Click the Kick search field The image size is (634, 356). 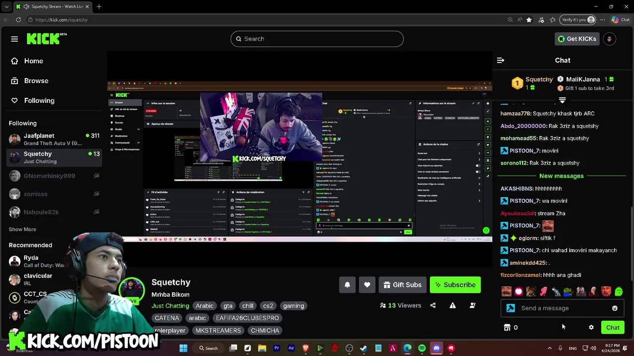pos(317,39)
